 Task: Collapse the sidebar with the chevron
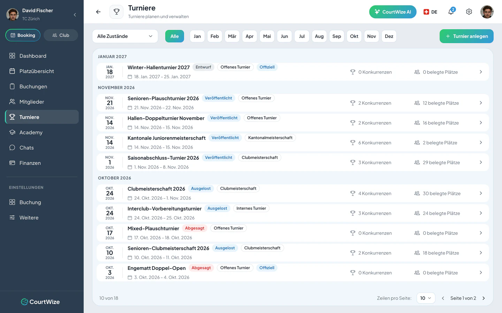[x=75, y=15]
